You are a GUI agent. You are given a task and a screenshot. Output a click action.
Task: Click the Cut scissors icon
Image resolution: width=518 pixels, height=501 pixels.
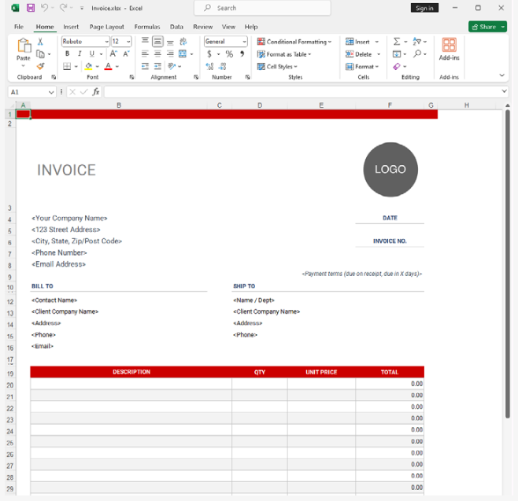40,42
